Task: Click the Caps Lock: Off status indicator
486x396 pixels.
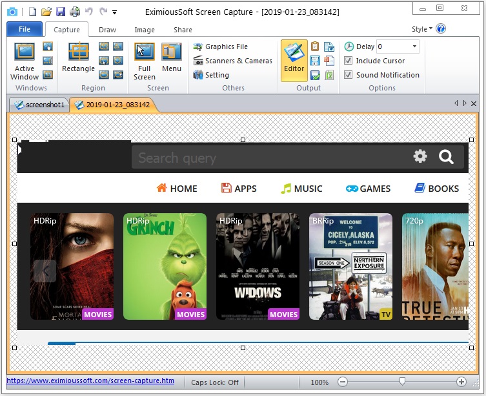Action: point(215,382)
